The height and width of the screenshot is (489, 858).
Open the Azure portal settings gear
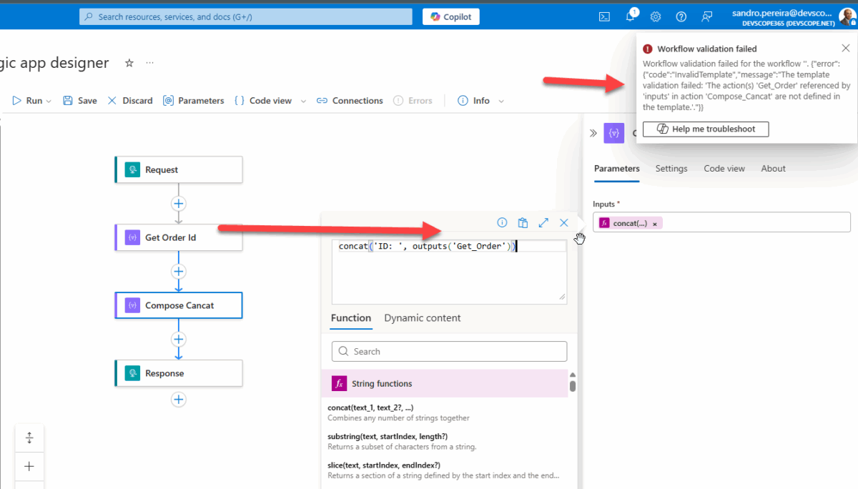tap(656, 16)
